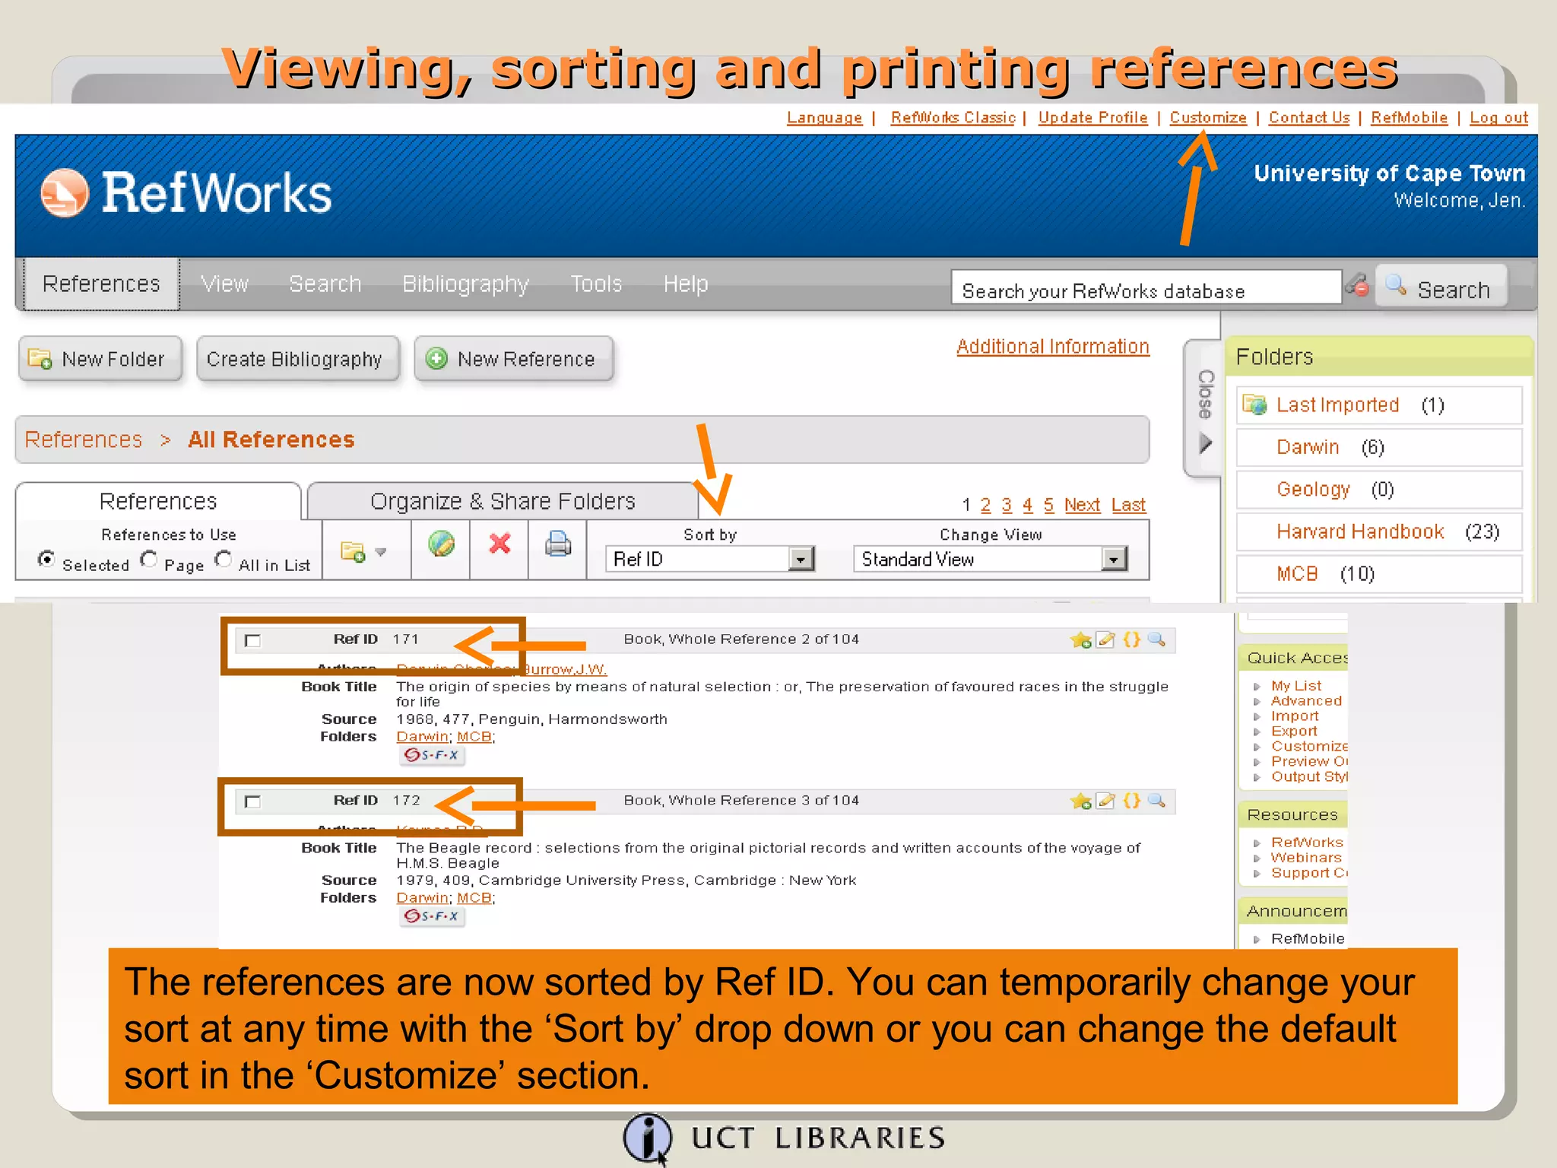Click My List in Quick Access
The height and width of the screenshot is (1168, 1557).
1296,686
